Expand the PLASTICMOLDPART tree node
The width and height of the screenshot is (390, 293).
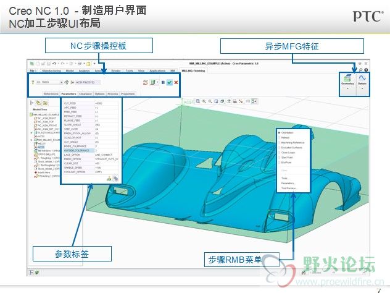click(x=31, y=132)
